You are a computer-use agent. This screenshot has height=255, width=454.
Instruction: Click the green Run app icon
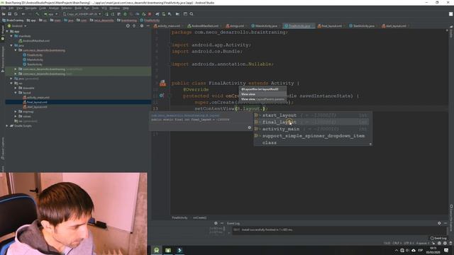pyautogui.click(x=106, y=14)
